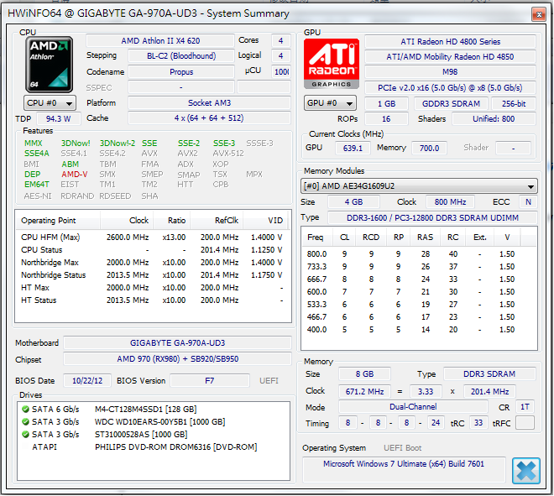The image size is (554, 496).
Task: Click the GIGABYTE GA-970A-UD3 motherboard field
Action: pos(177,343)
